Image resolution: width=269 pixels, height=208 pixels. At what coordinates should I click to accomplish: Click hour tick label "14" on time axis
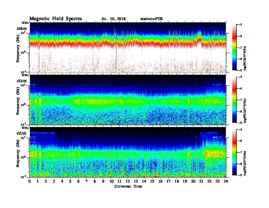point(144,181)
